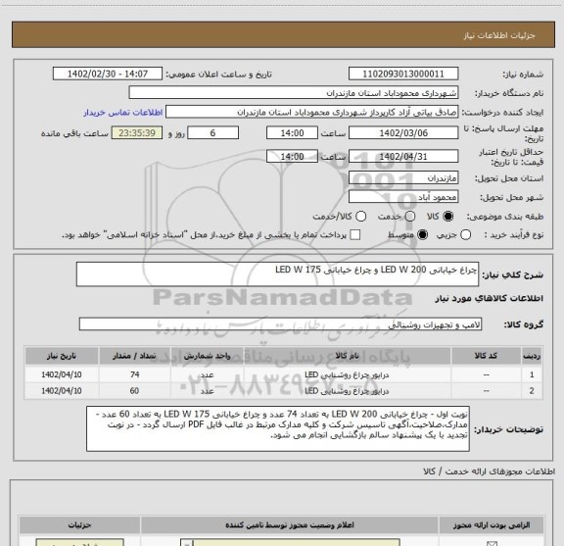Click the delivery city field محمود آباد

(x=403, y=197)
